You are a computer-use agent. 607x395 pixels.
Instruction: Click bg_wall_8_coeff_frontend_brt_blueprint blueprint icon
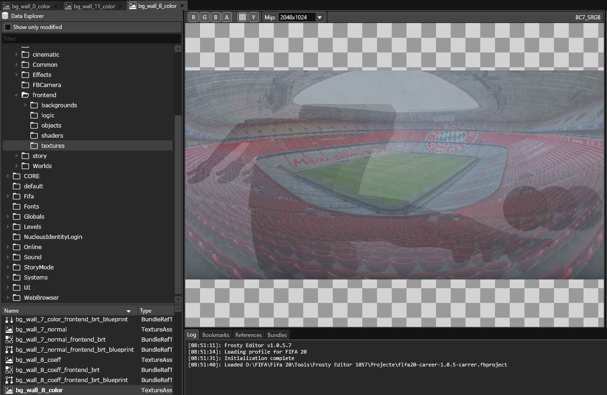coord(9,380)
